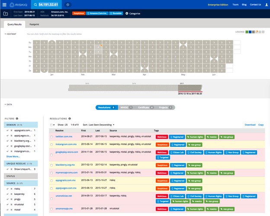This screenshot has width=270, height=216.
Task: Select the Resolutions data tab
Action: point(107,107)
